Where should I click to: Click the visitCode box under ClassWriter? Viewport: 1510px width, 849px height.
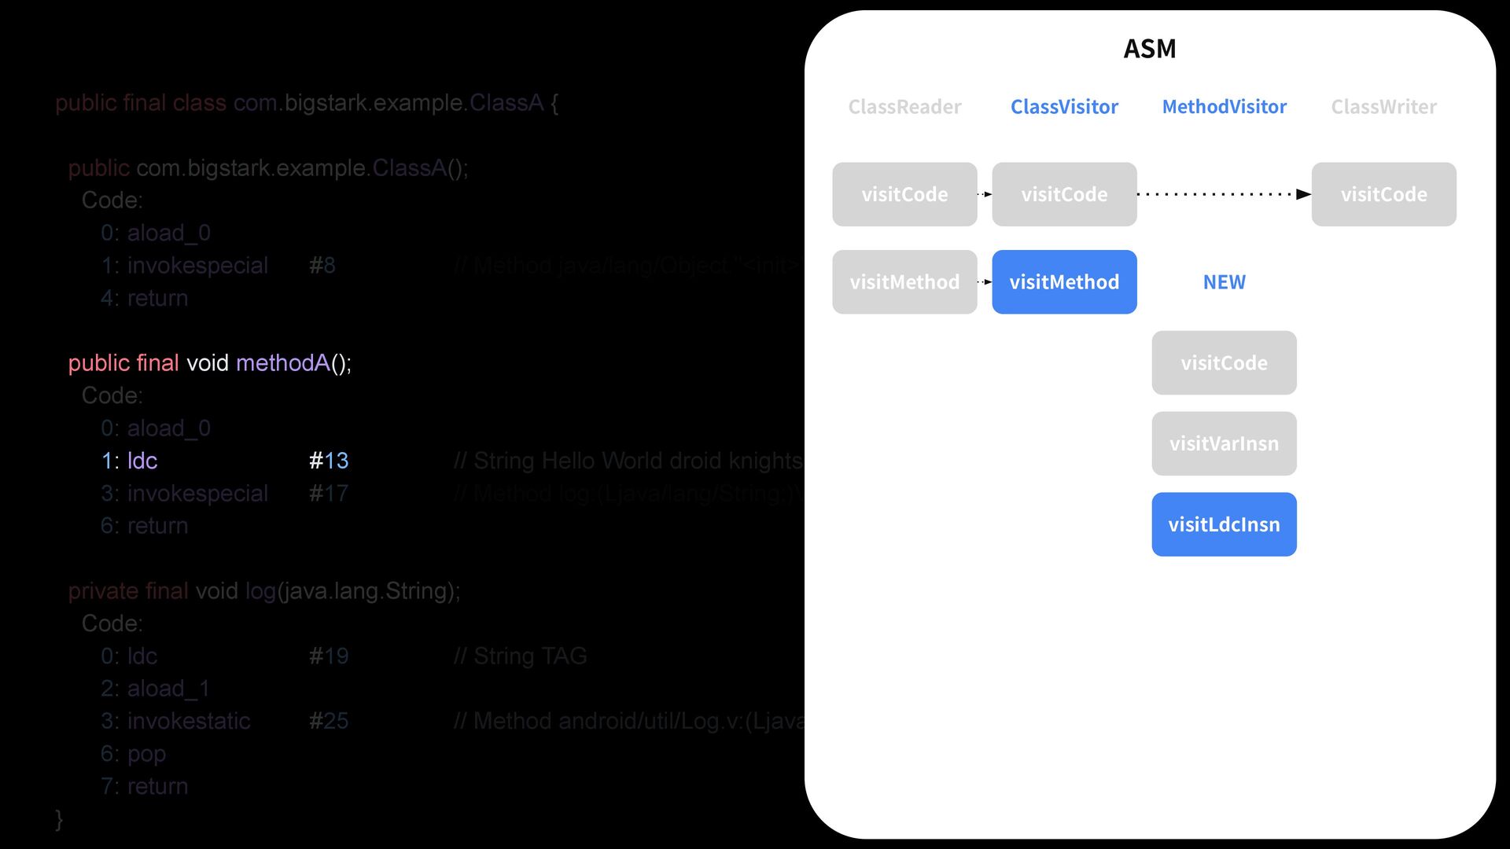click(1383, 194)
